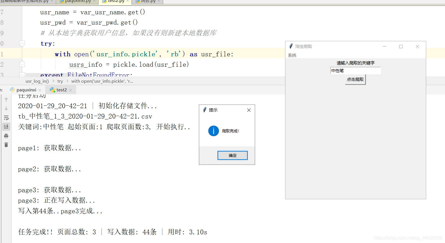The height and width of the screenshot is (243, 445).
Task: Open the 系统 menu in 淘宝爬取 window
Action: coord(292,55)
